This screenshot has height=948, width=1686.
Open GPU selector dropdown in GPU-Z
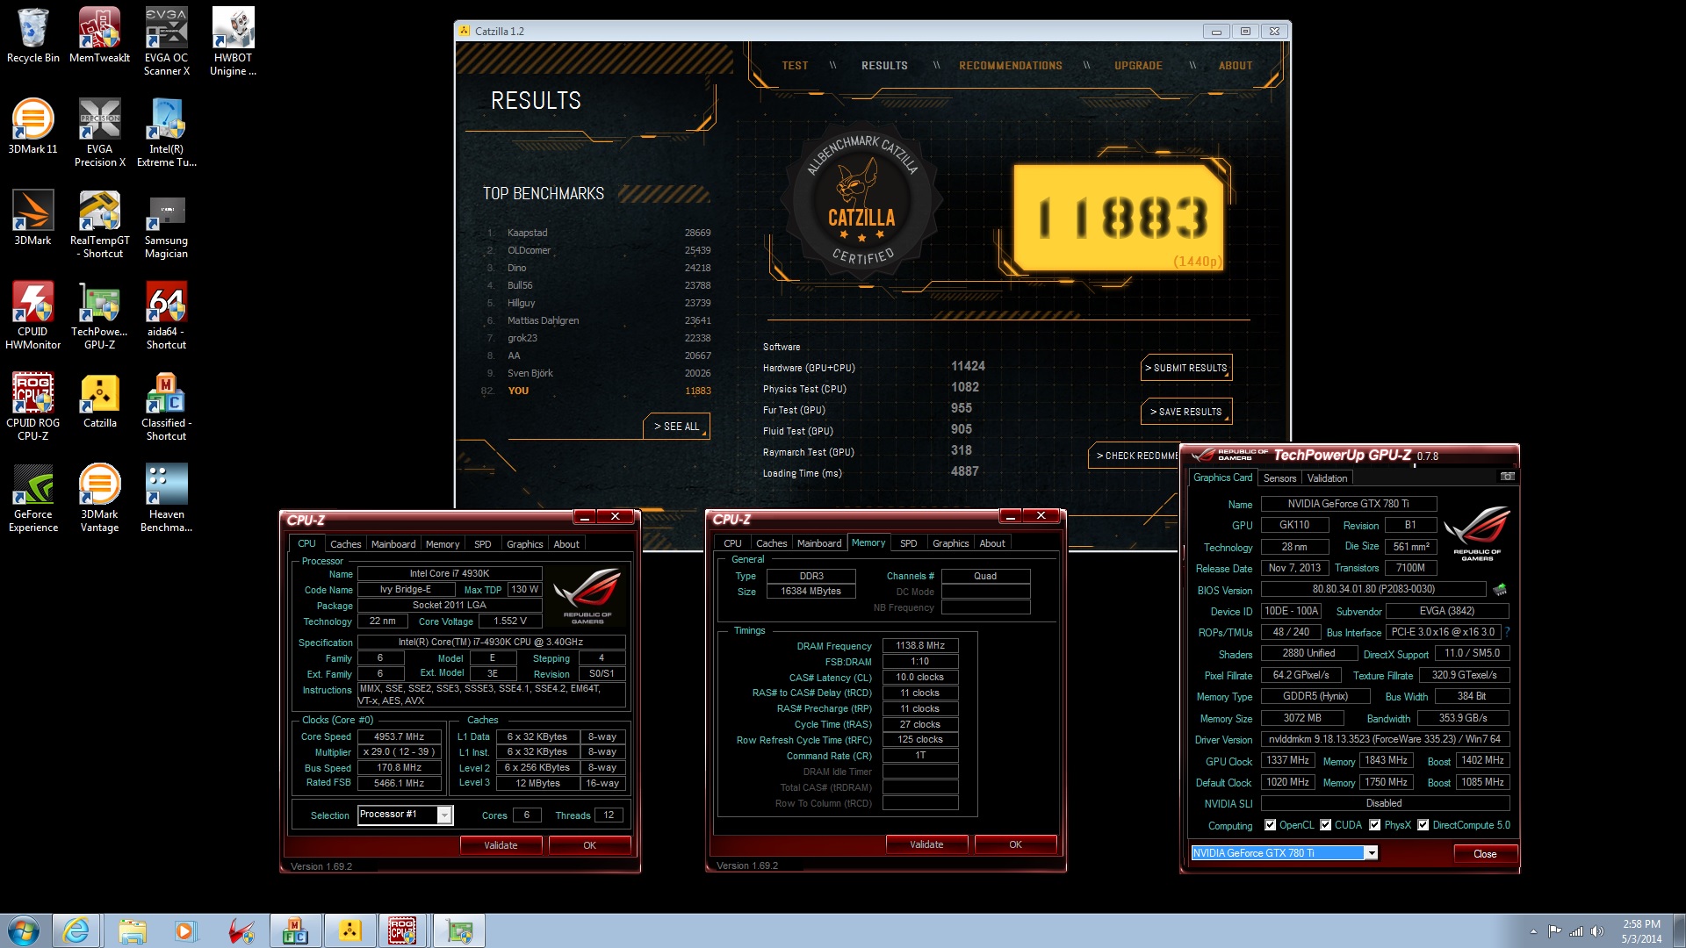[x=1371, y=853]
